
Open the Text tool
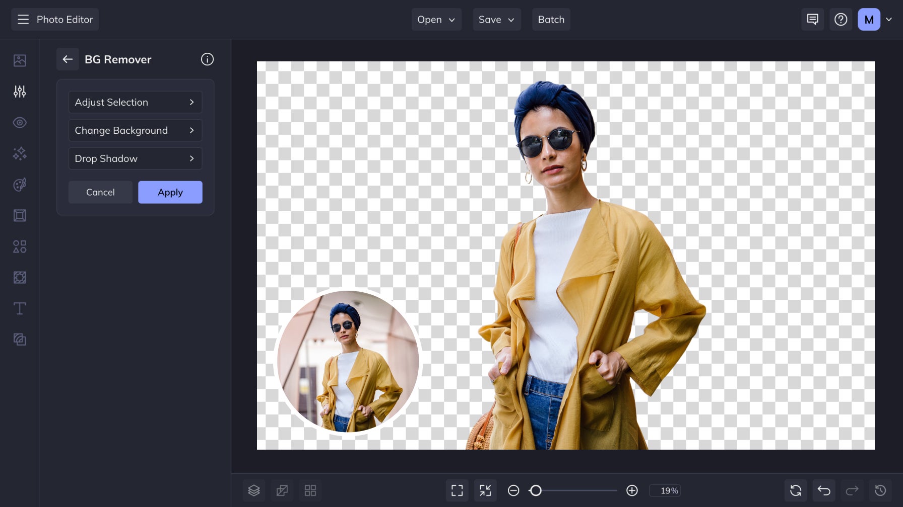coord(19,308)
